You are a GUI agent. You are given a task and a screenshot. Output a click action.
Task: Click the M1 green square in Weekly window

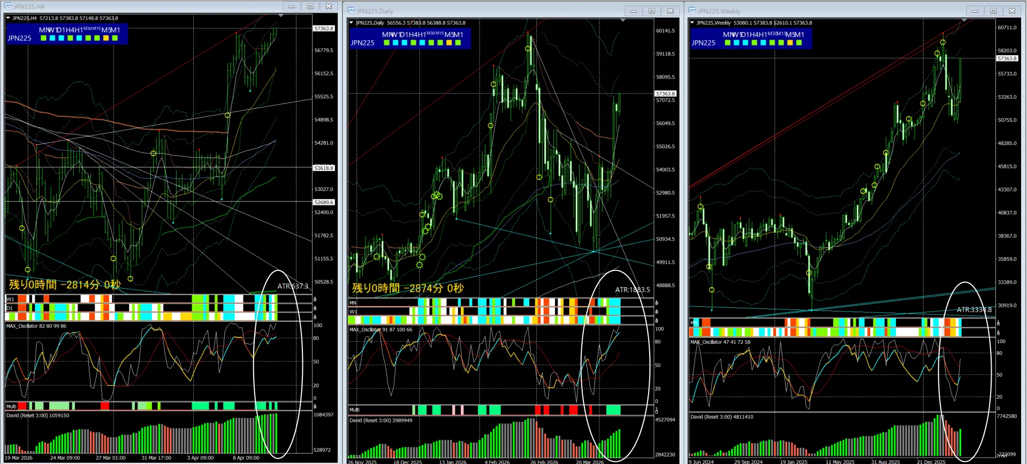coord(799,43)
